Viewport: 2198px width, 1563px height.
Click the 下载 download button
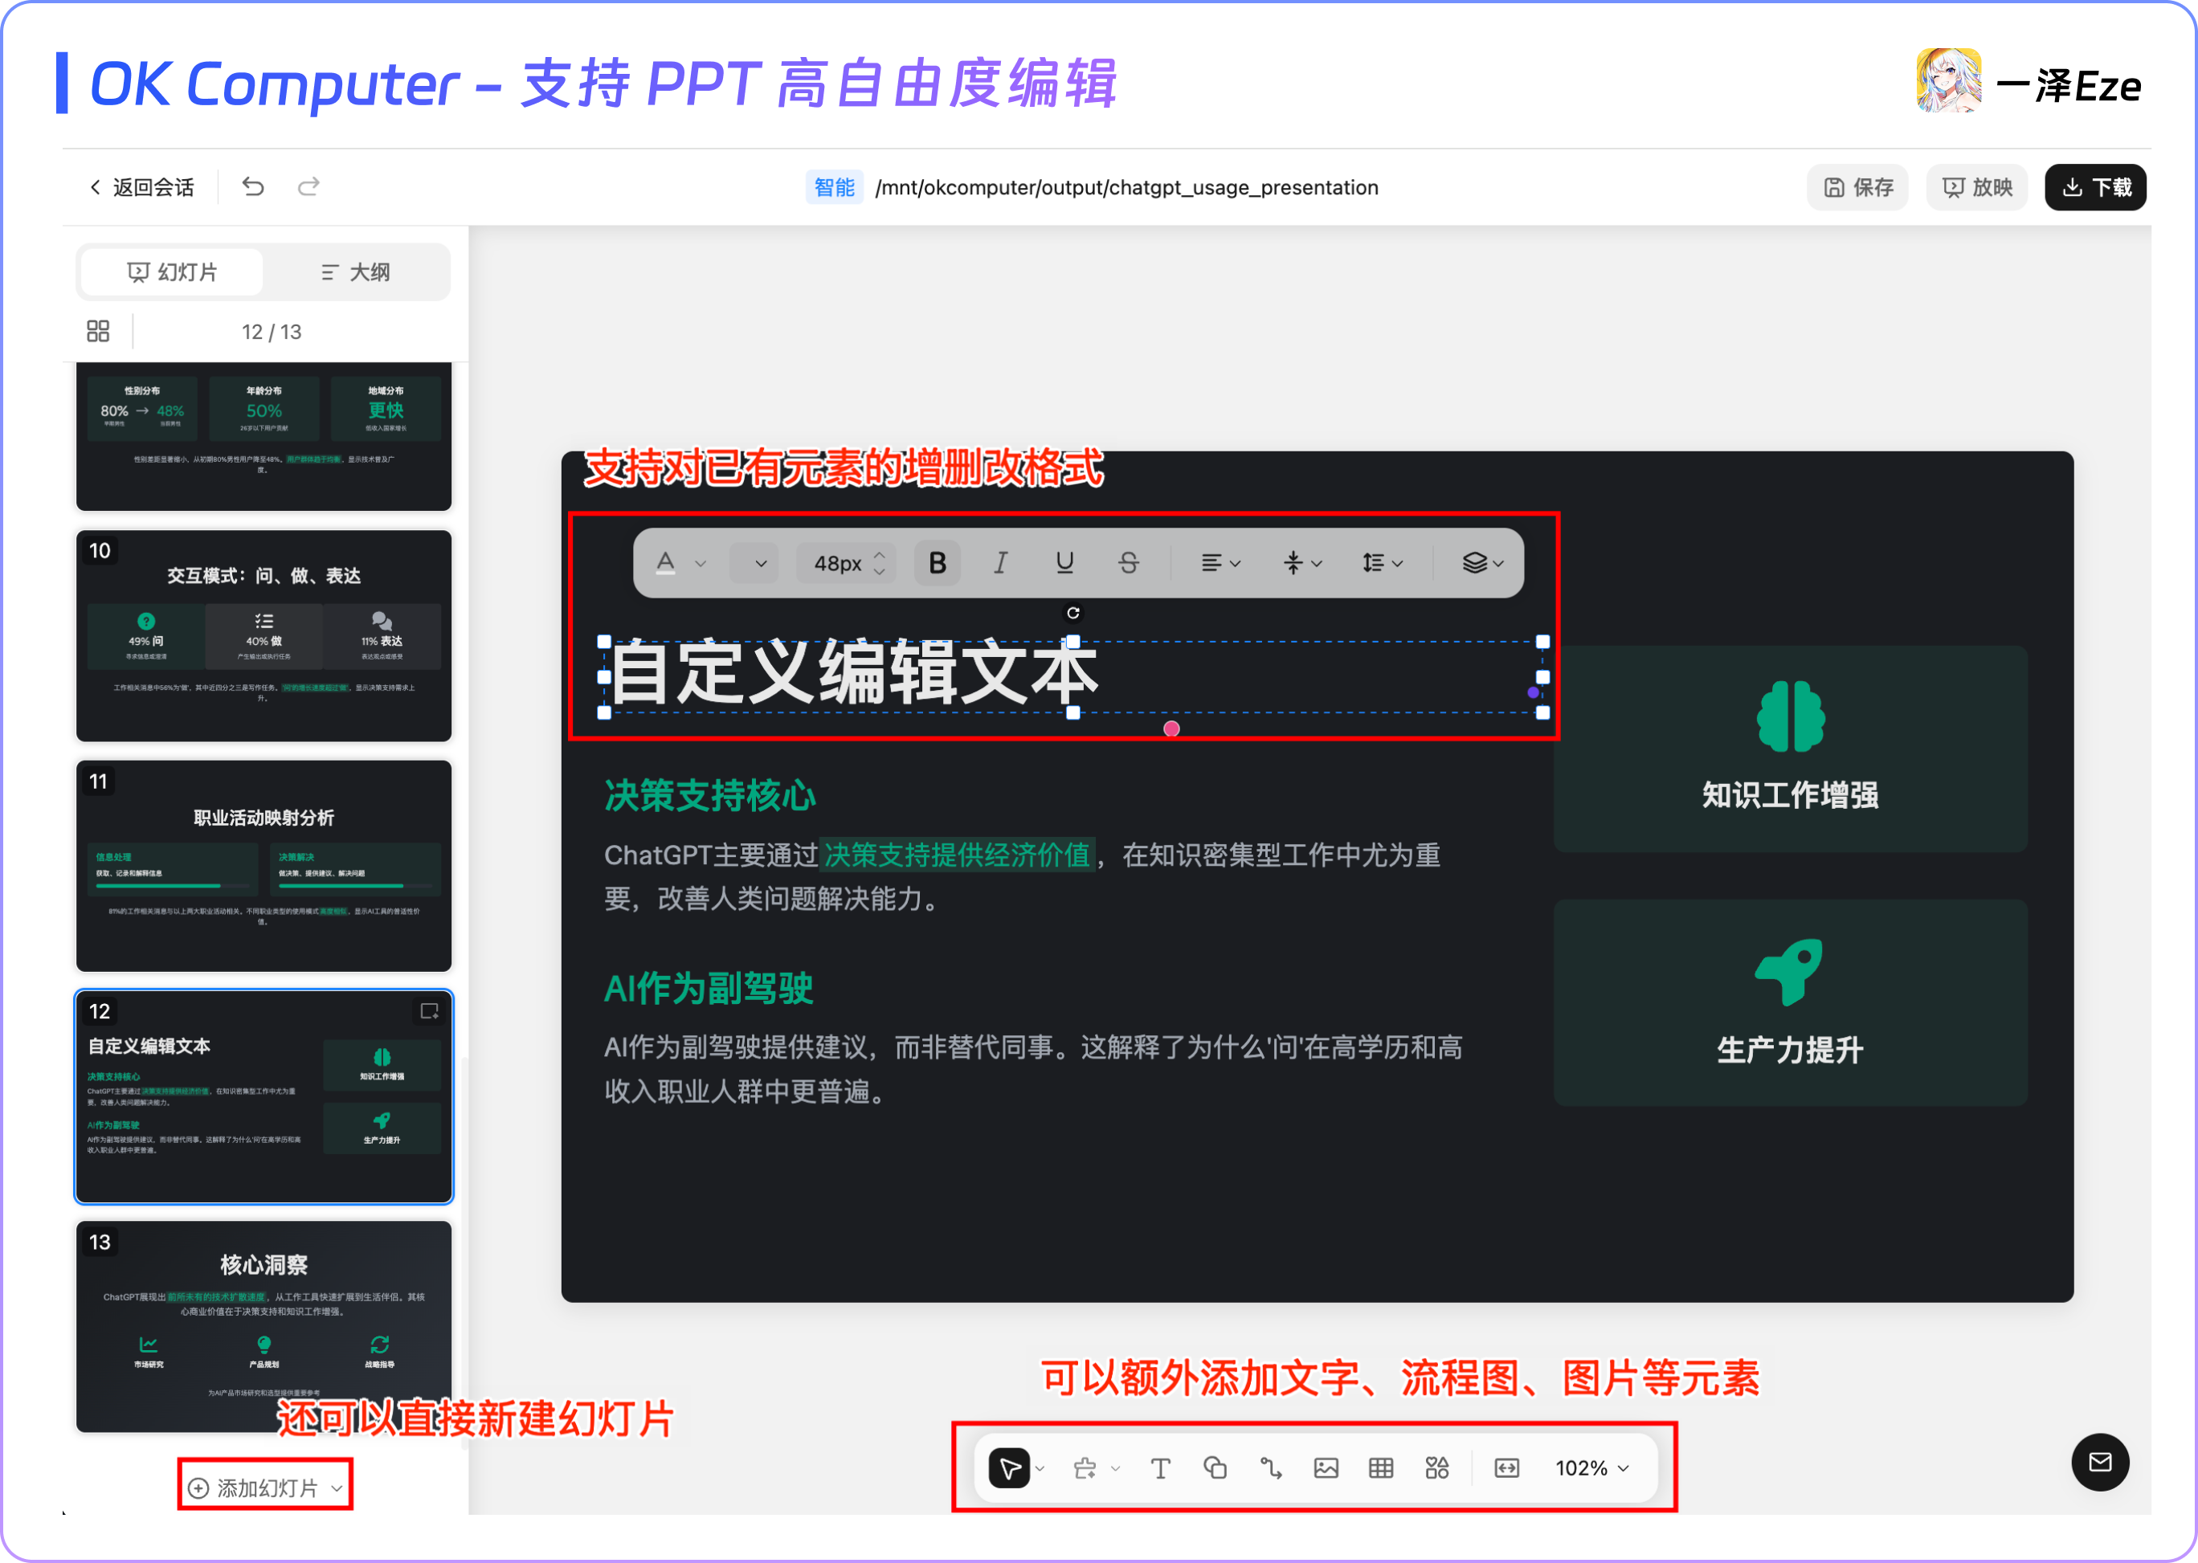pyautogui.click(x=2095, y=186)
